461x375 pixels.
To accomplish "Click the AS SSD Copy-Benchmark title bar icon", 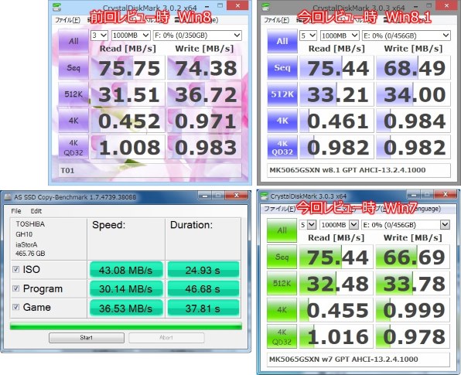I will [x=8, y=197].
